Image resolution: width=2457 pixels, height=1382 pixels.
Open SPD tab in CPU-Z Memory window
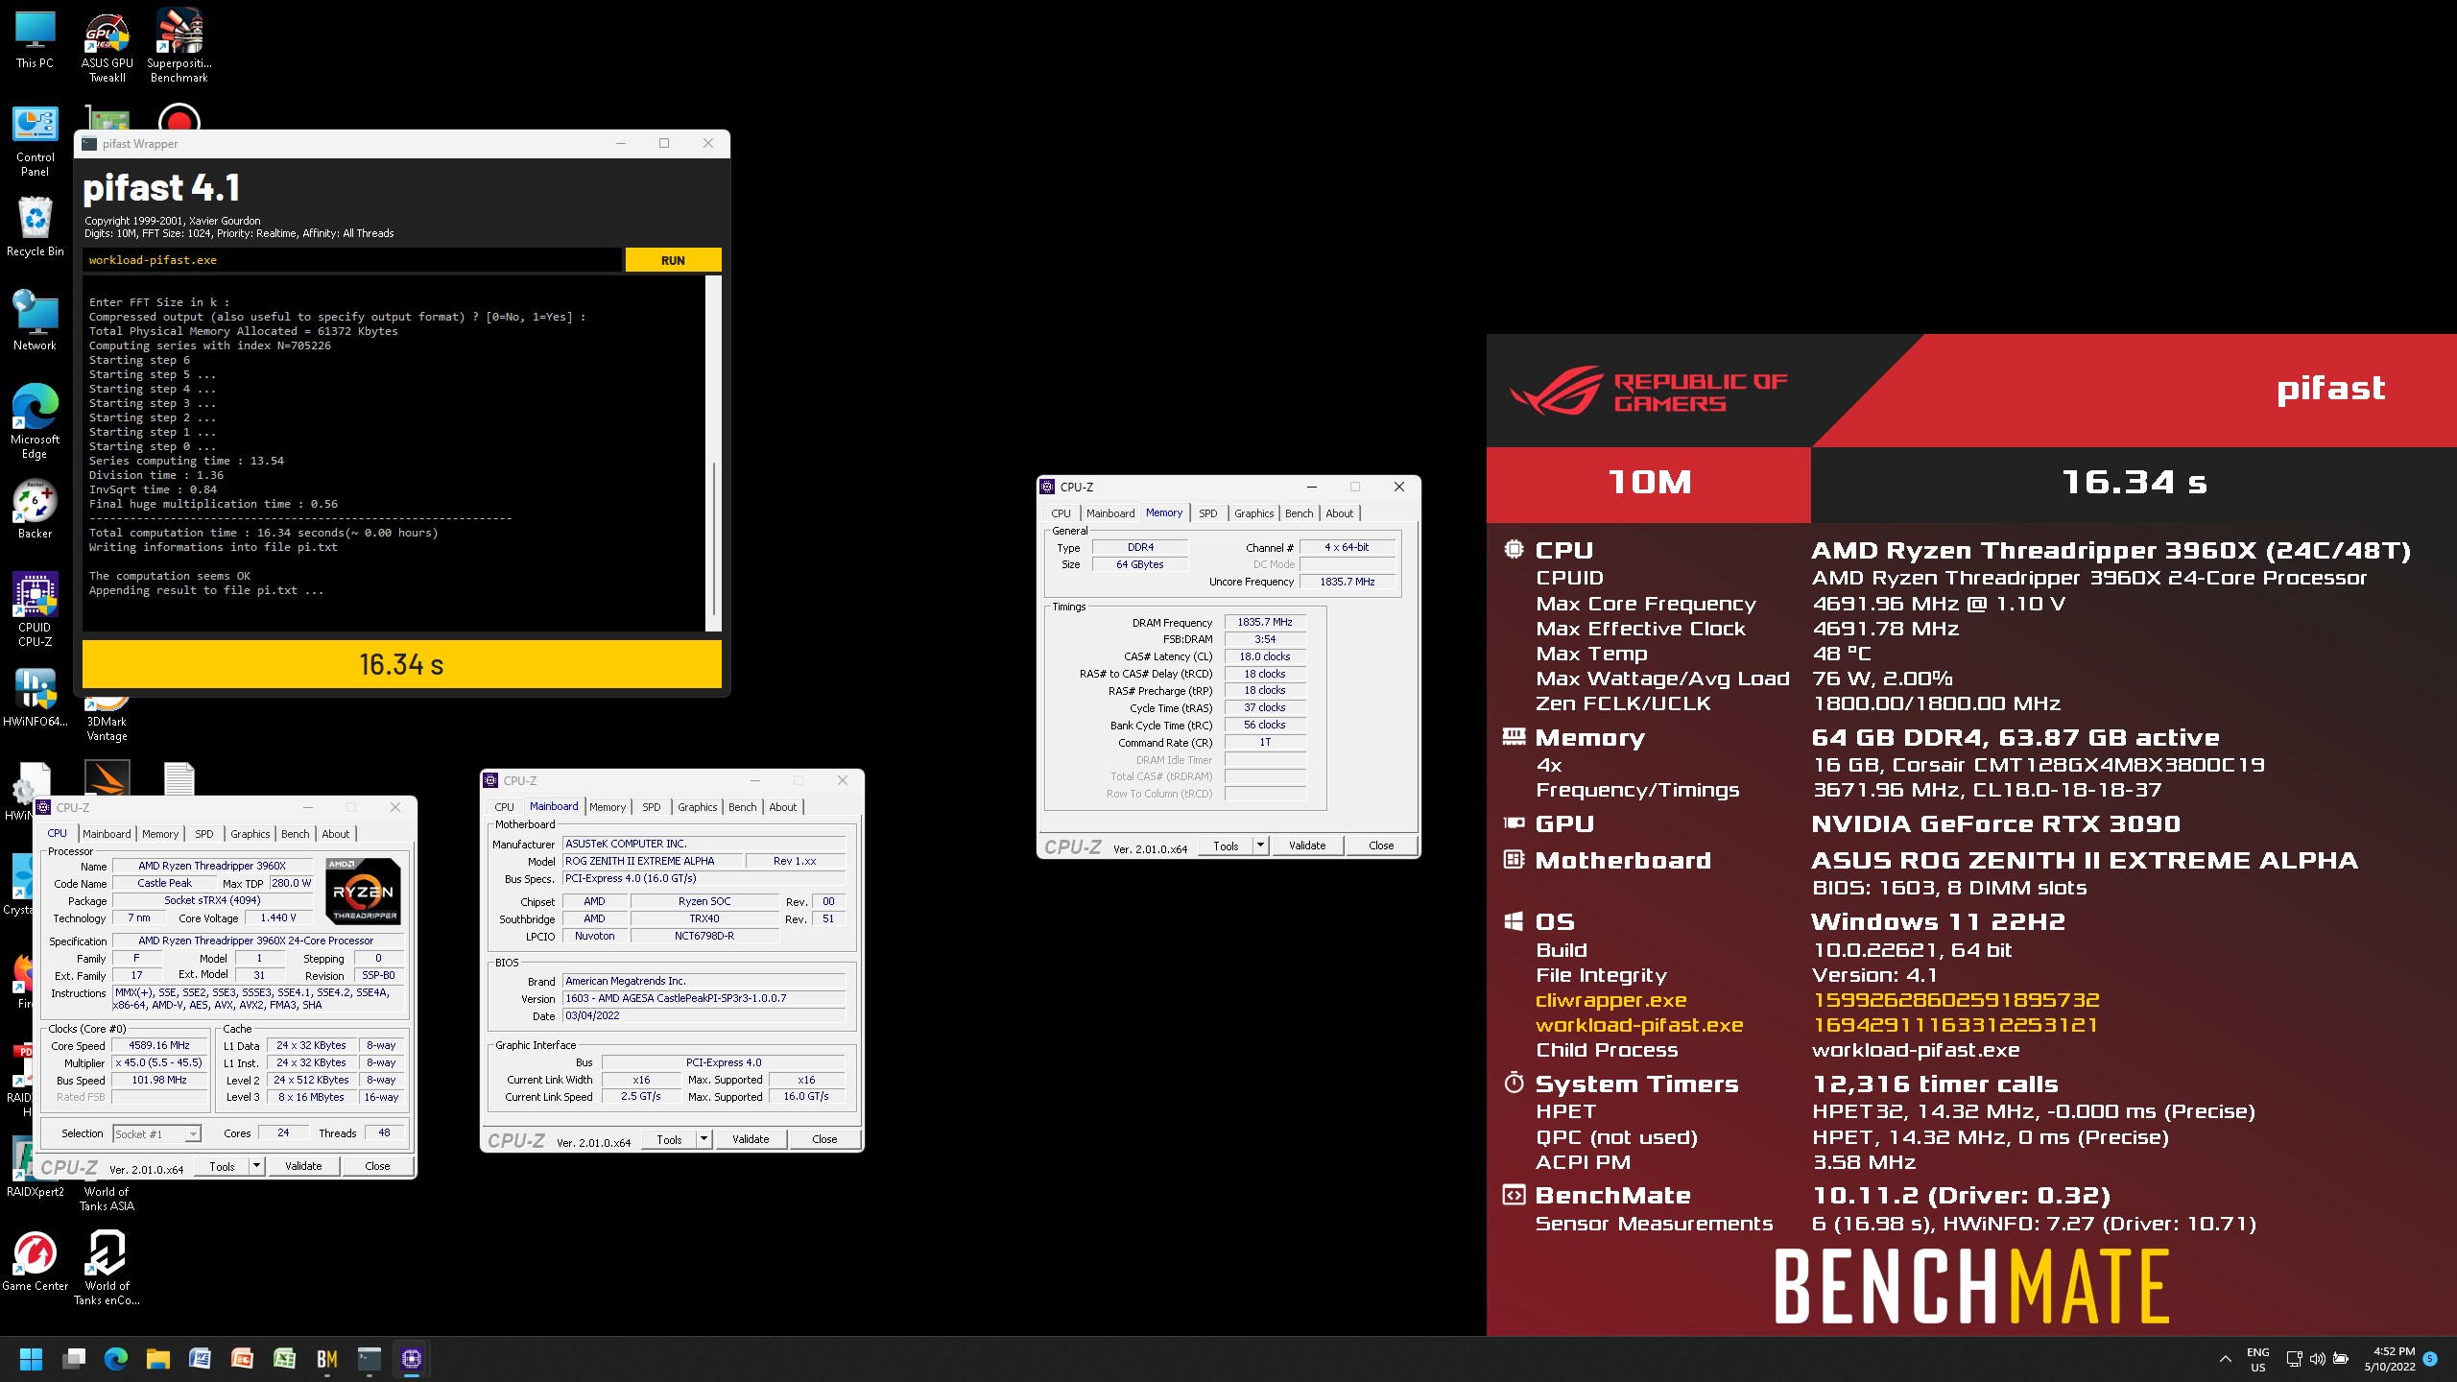[x=1207, y=513]
